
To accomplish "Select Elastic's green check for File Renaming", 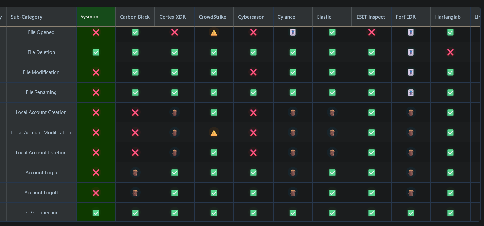I will (x=332, y=93).
